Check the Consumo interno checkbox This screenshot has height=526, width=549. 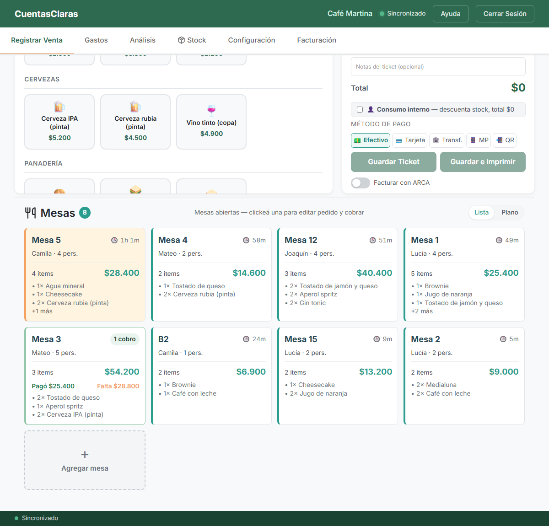click(360, 110)
